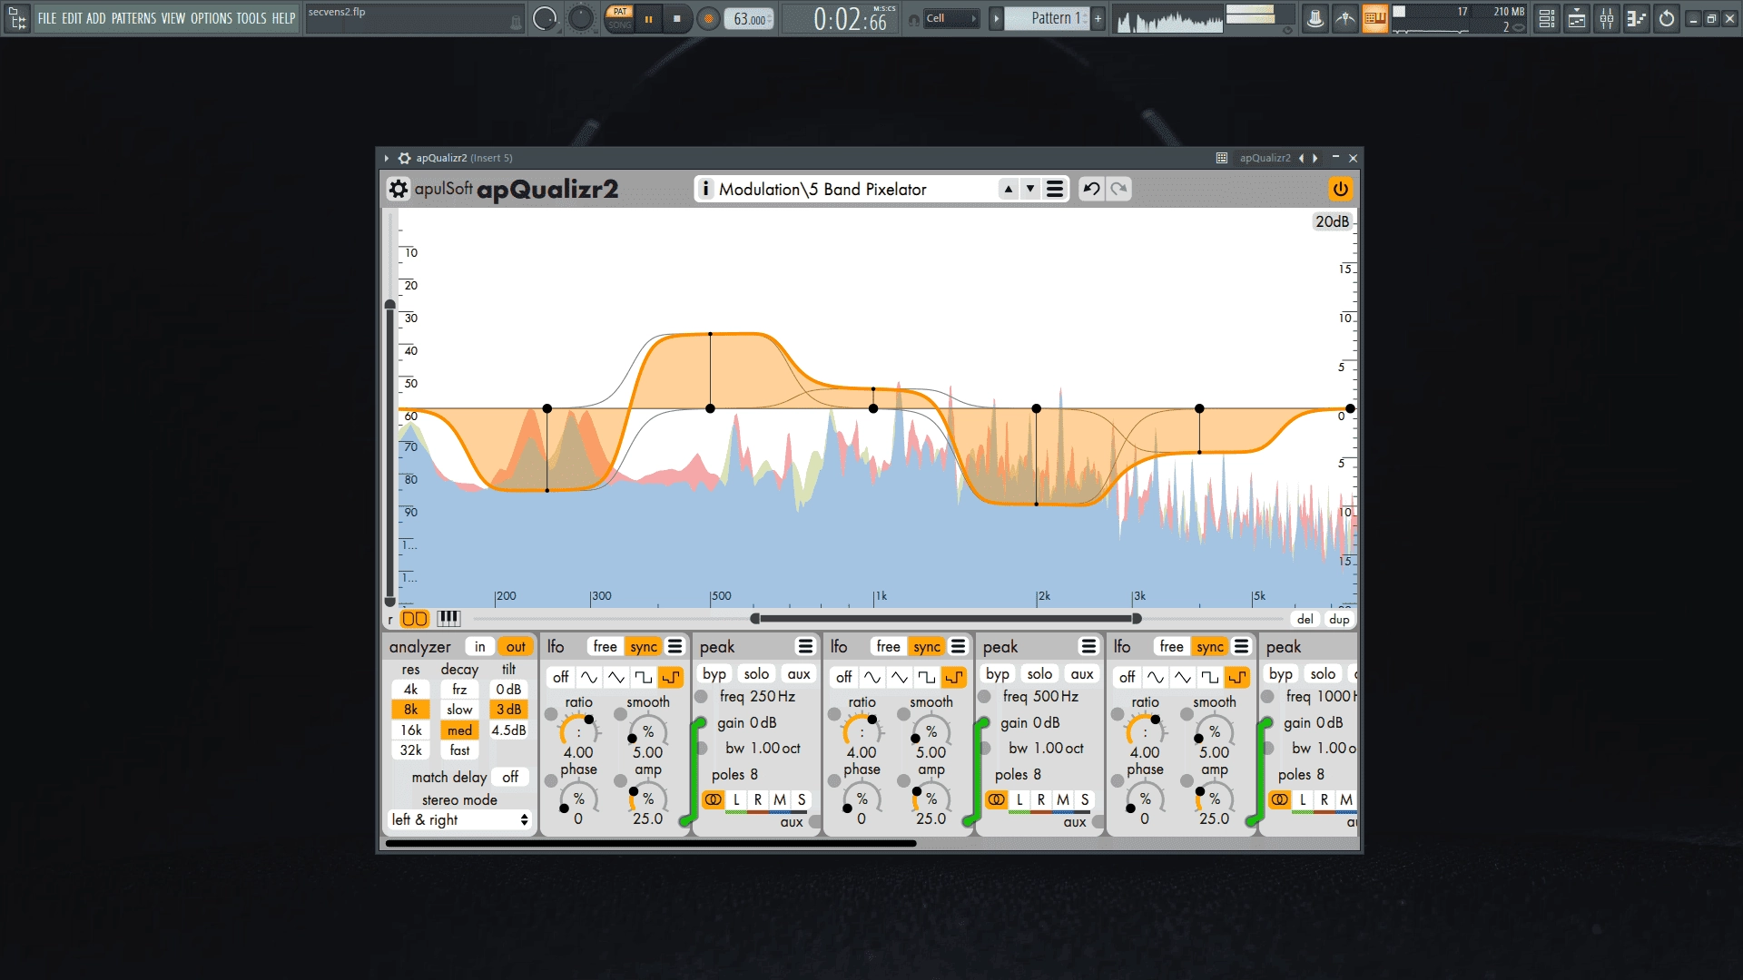1743x980 pixels.
Task: Select sine waveform on first lfo
Action: click(x=589, y=677)
